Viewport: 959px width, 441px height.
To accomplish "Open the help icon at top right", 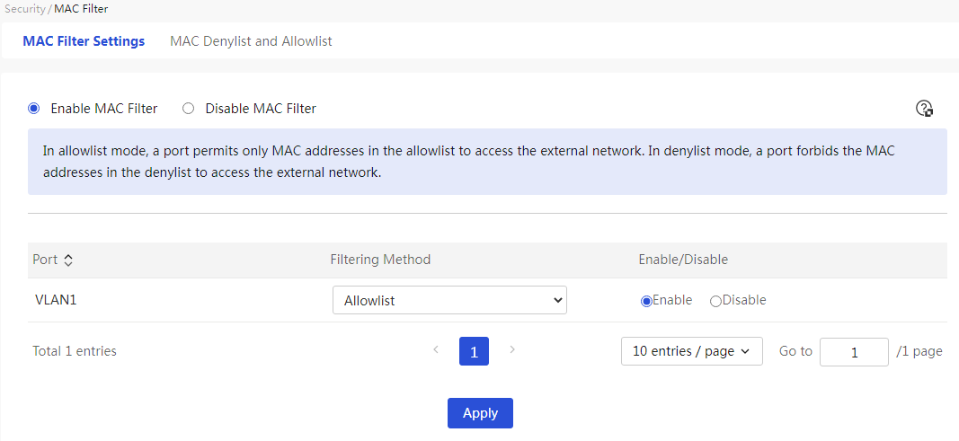I will tap(924, 109).
